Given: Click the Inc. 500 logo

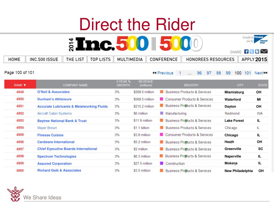Looking at the screenshot, I should click(112, 44).
